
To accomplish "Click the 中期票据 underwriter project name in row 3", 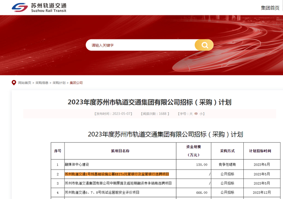I will [118, 183].
